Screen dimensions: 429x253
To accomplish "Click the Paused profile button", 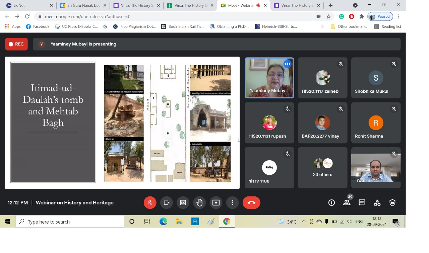I will (x=380, y=16).
